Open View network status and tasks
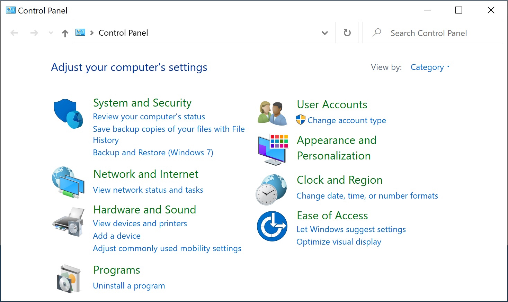508x302 pixels. (148, 190)
